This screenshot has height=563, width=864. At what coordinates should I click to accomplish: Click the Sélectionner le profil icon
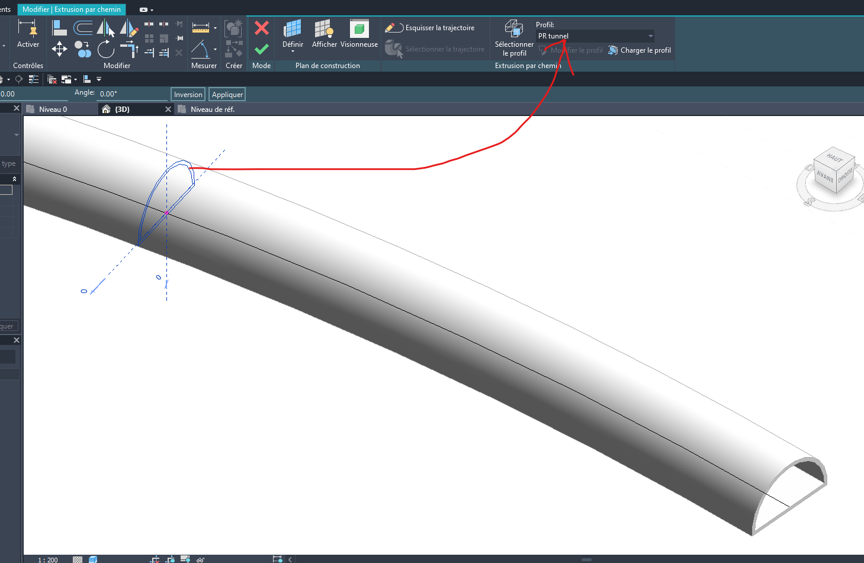(513, 28)
